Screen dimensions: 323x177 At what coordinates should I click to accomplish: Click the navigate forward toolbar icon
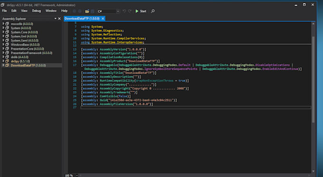click(80, 11)
